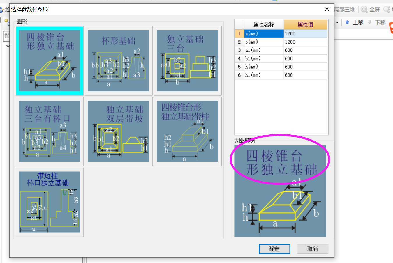The image size is (393, 263).
Task: Click 下移 move-down toolbar button
Action: [x=377, y=22]
